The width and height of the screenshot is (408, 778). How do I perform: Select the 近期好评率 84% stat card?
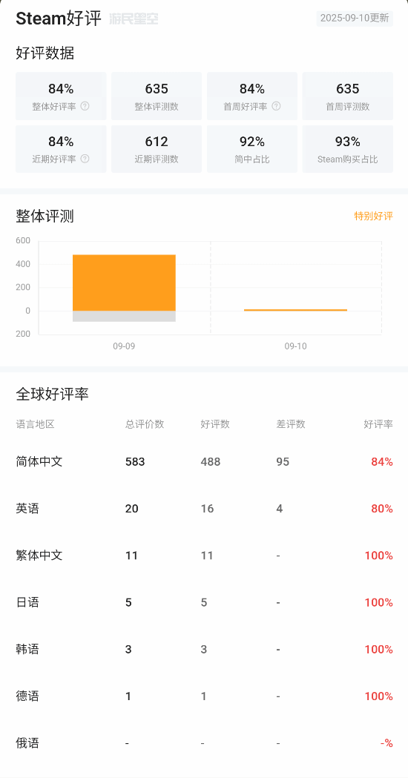[61, 149]
